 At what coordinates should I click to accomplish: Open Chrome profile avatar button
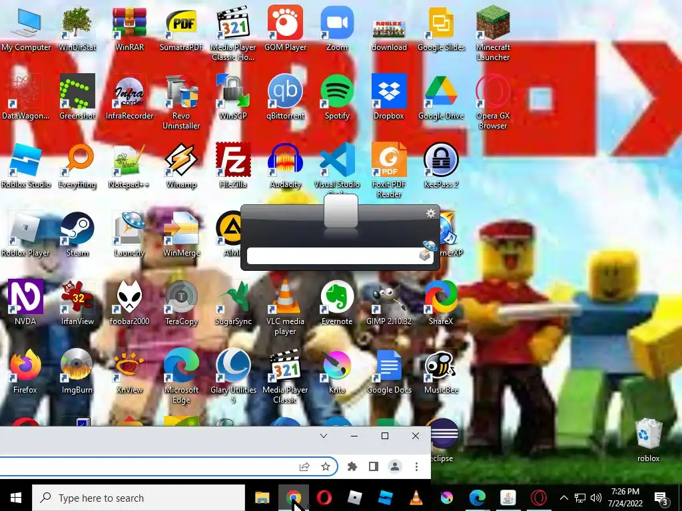point(395,466)
